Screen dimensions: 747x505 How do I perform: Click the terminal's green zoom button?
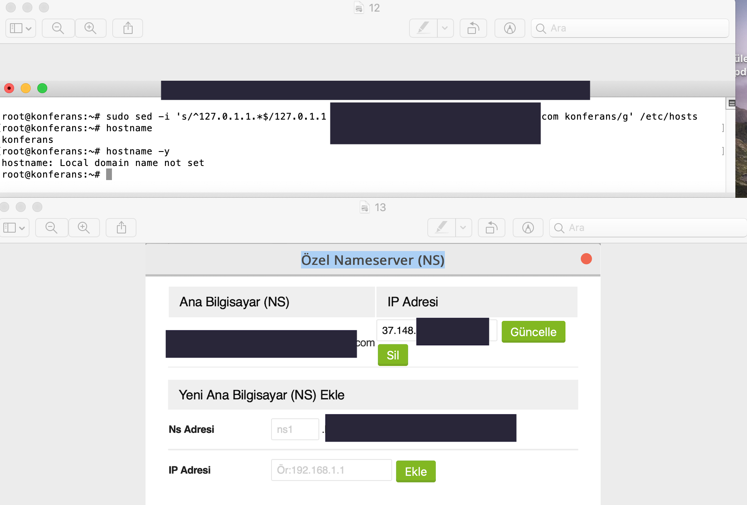[x=42, y=88]
